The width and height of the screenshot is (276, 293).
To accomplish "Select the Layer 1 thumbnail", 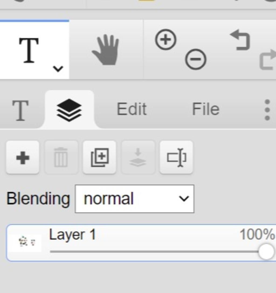I will [26, 243].
